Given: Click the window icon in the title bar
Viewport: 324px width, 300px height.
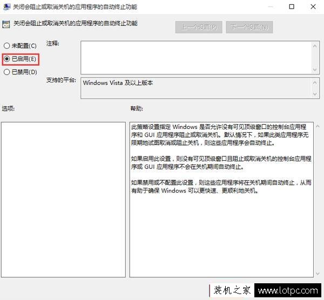Looking at the screenshot, I should [7, 7].
